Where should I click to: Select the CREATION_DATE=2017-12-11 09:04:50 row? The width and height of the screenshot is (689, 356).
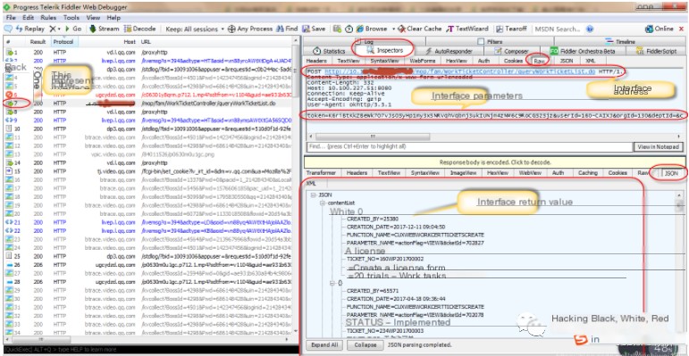tap(396, 227)
